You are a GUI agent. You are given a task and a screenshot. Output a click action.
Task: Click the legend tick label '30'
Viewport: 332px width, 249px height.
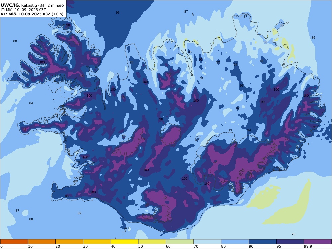click(85, 246)
